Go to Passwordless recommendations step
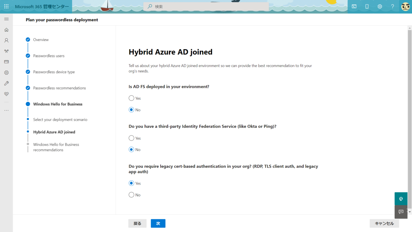This screenshot has width=412, height=232. [59, 88]
